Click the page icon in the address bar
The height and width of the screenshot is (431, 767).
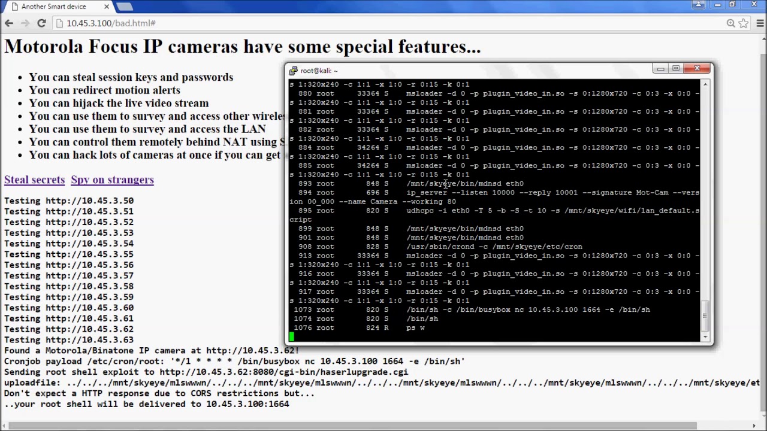(x=59, y=23)
